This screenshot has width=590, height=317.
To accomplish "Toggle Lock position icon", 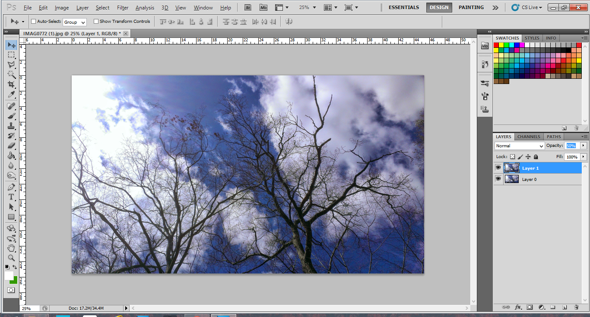I will [528, 157].
